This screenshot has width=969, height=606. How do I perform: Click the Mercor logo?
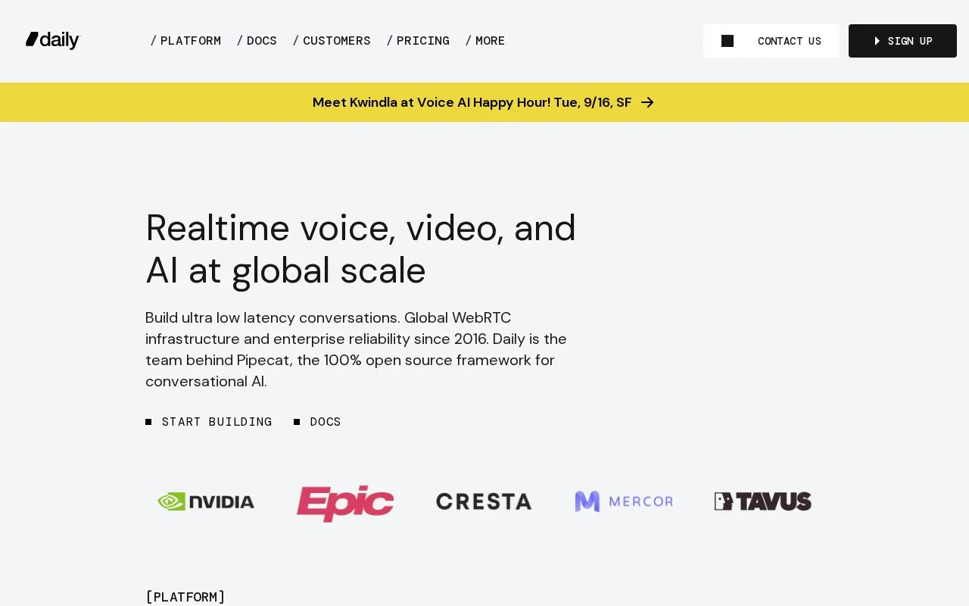[624, 501]
